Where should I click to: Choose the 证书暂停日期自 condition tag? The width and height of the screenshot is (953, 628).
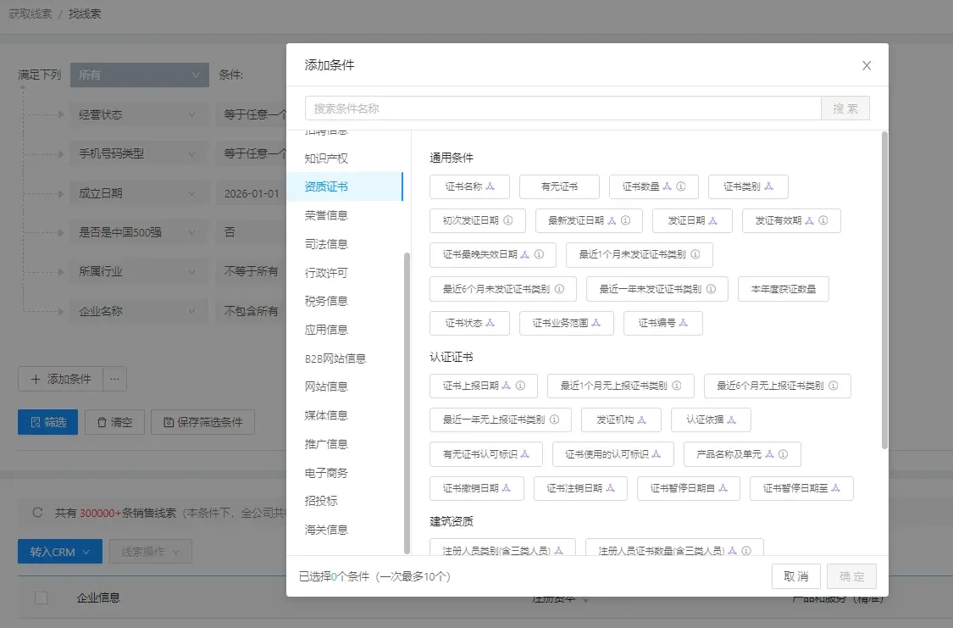689,488
